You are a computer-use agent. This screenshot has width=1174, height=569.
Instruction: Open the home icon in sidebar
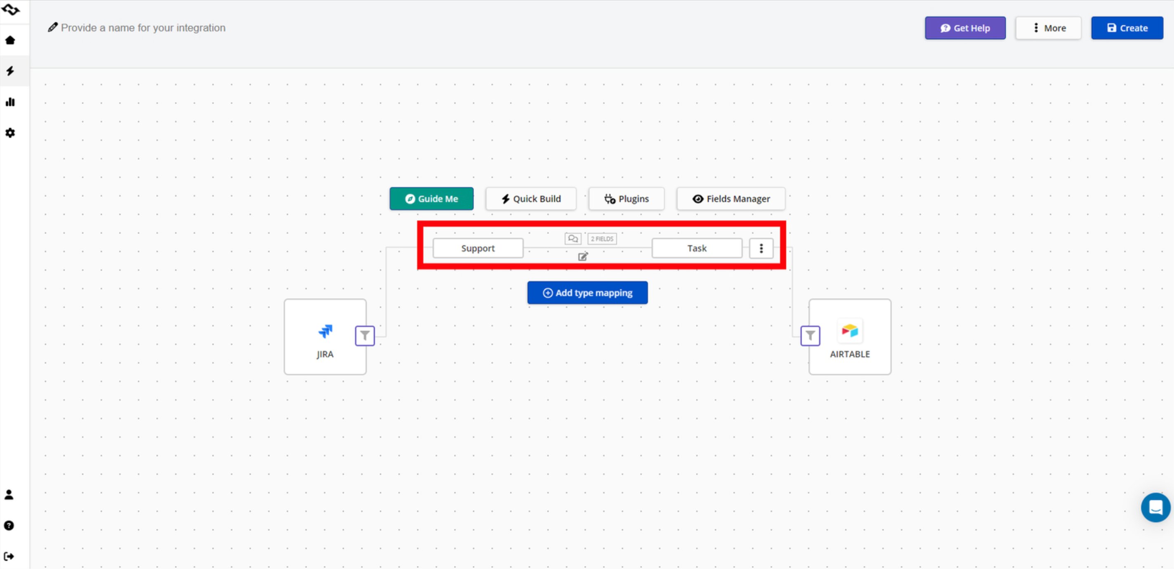coord(10,40)
